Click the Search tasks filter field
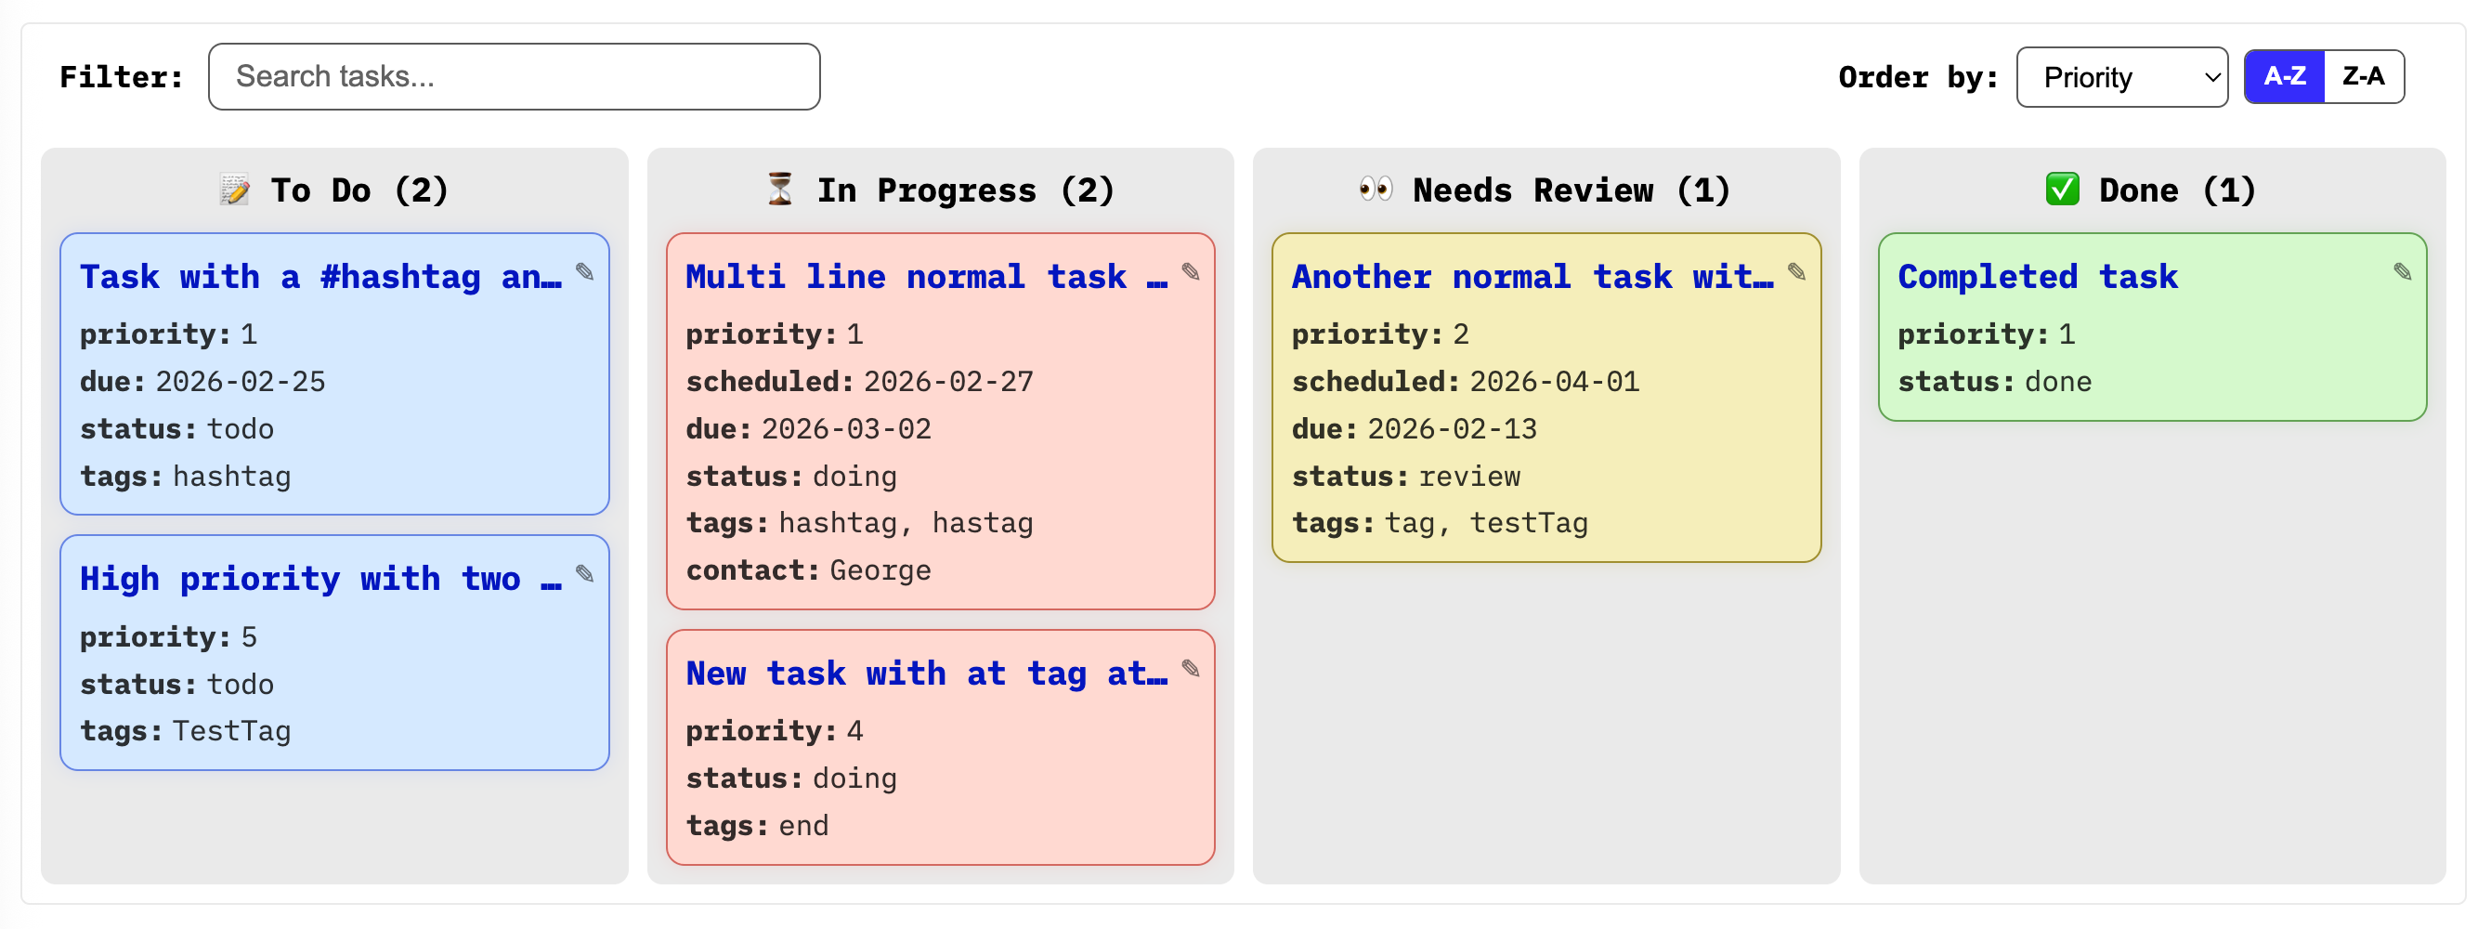 pos(514,76)
